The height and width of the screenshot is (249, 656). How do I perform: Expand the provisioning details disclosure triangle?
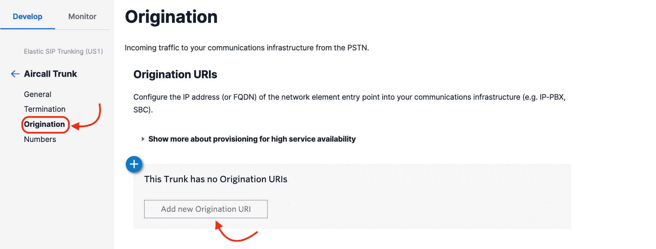point(143,139)
